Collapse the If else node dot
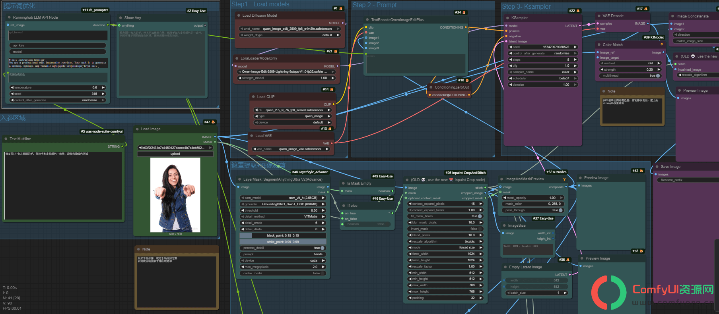The height and width of the screenshot is (314, 719). click(x=343, y=206)
